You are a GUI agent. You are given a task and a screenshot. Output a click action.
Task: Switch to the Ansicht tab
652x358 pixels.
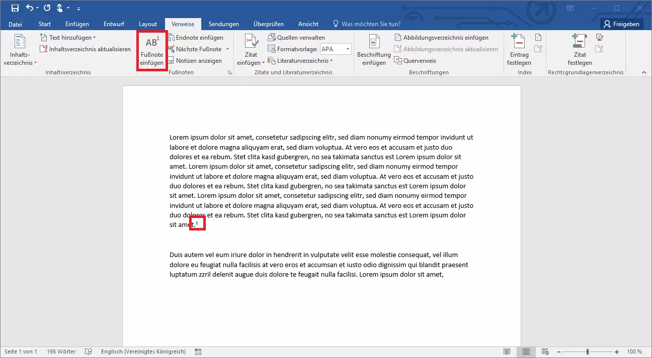(x=308, y=24)
